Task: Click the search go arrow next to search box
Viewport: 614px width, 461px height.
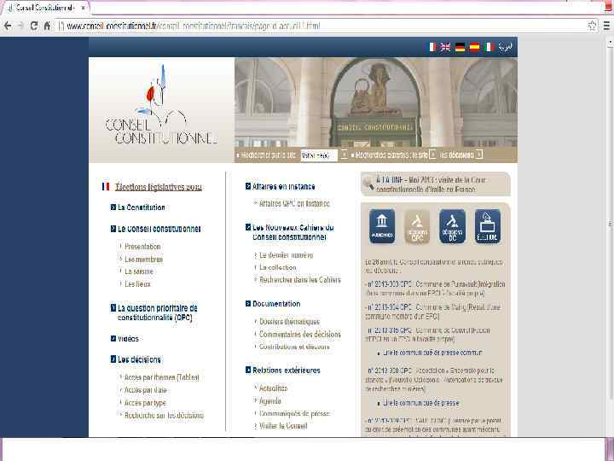Action: (x=344, y=155)
